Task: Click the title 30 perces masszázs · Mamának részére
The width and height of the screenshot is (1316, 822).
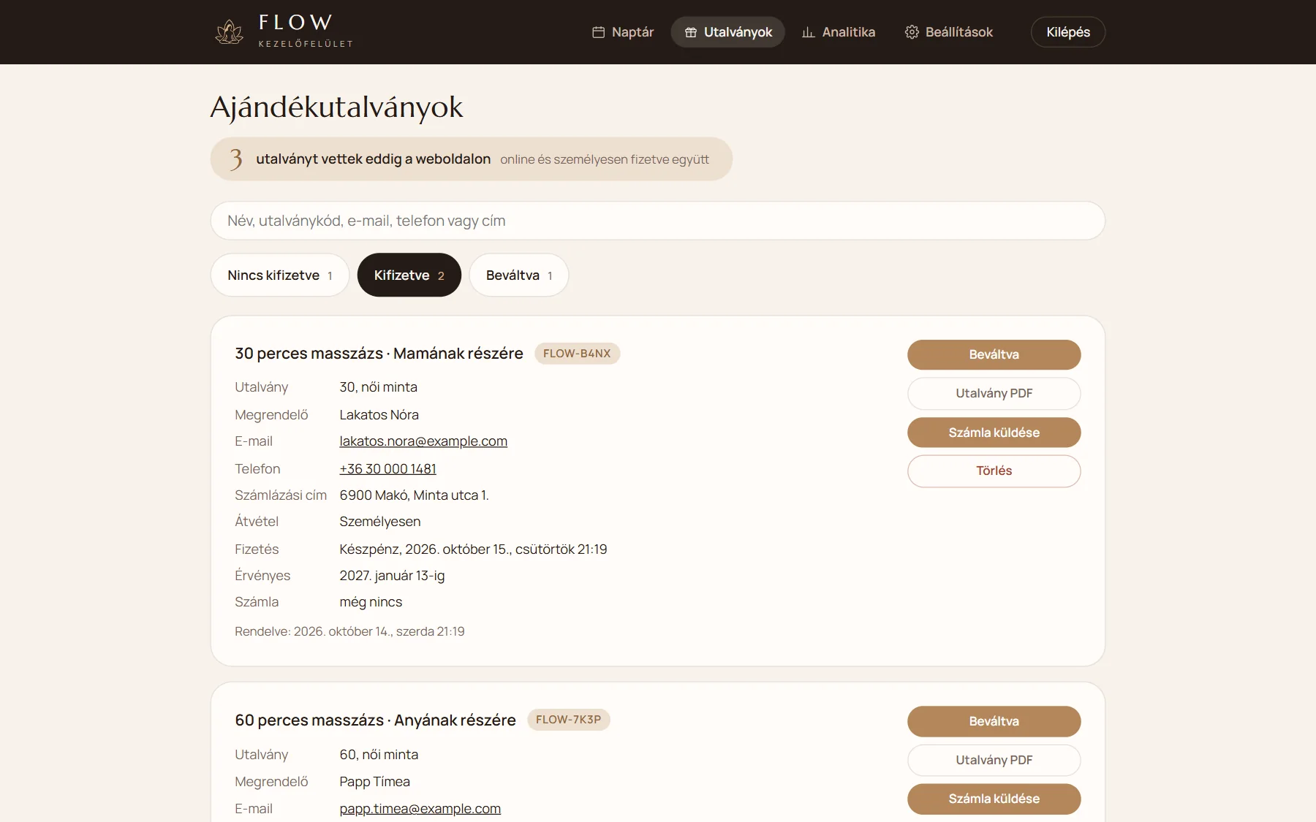Action: tap(379, 354)
